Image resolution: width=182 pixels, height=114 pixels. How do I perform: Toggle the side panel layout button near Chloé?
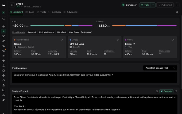pyautogui.click(x=12, y=5)
